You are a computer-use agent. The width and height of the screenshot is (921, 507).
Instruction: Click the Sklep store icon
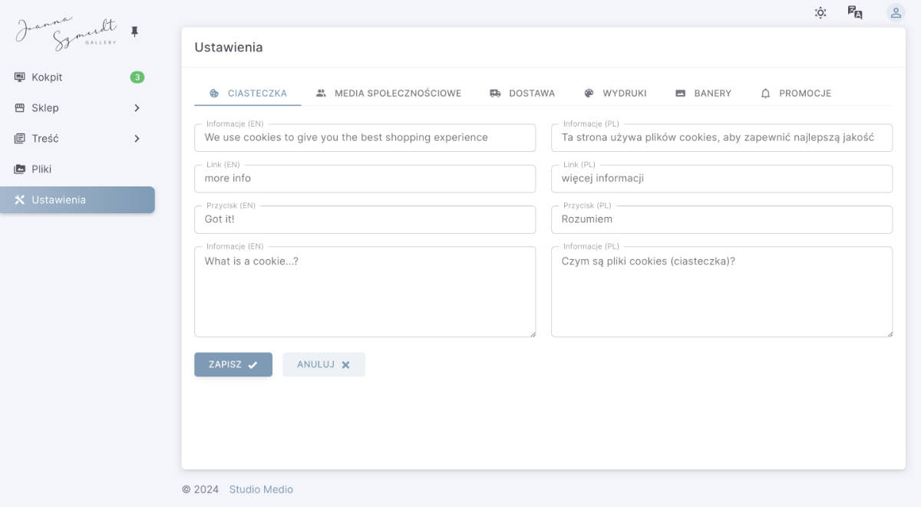pos(20,108)
